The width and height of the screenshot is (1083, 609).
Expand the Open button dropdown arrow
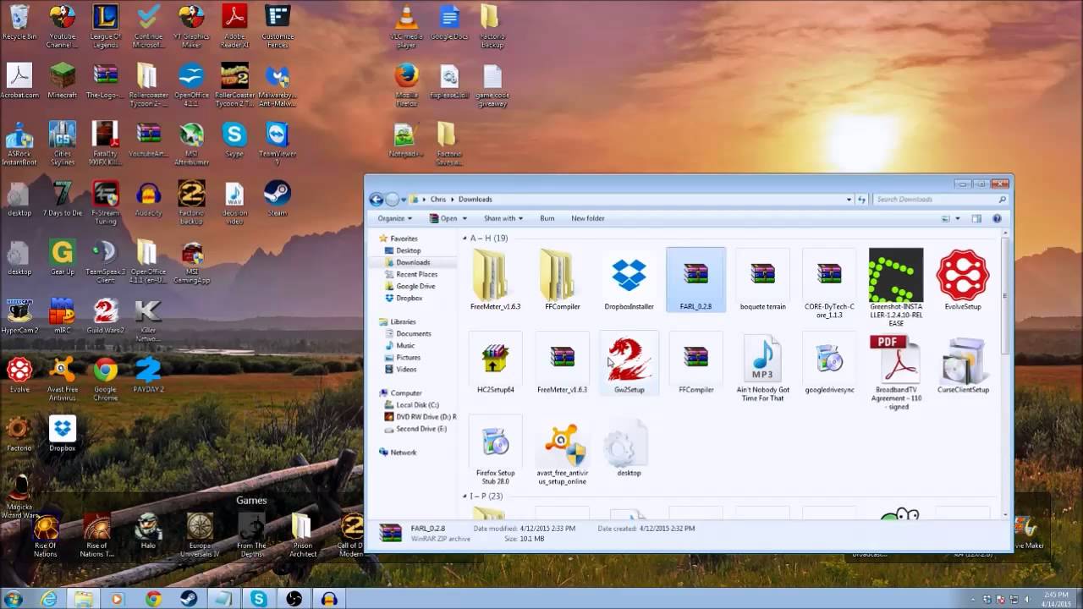point(464,218)
